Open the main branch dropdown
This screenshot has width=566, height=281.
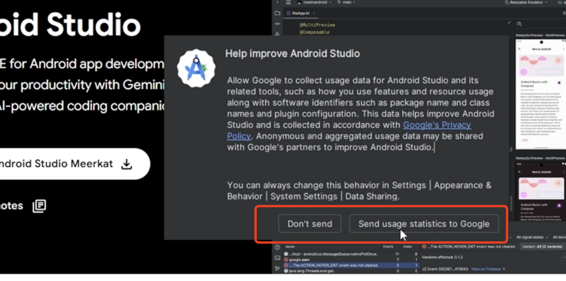[346, 2]
